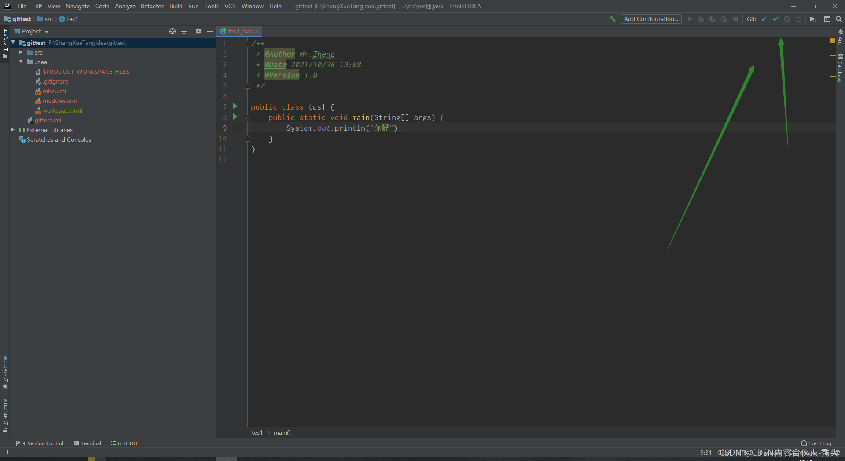The image size is (845, 461).
Task: Click the Run arrow in main toolbar
Action: pos(690,19)
